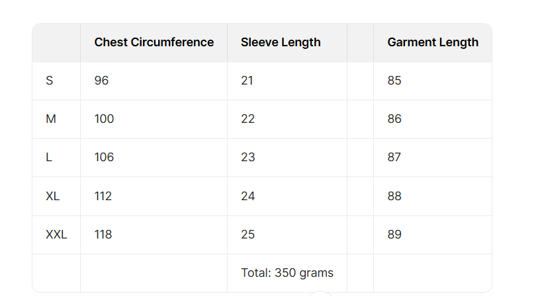Select chest circumference value 112
Image resolution: width=536 pixels, height=296 pixels.
(x=103, y=196)
